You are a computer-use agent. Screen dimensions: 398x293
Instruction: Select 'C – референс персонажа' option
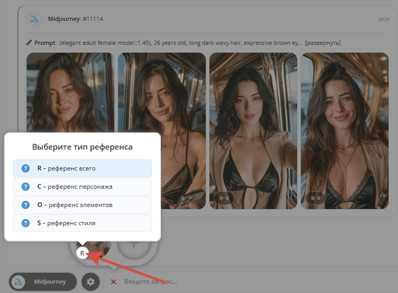tap(83, 187)
